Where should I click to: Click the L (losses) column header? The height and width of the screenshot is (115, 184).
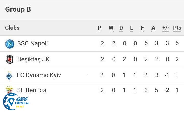(132, 28)
